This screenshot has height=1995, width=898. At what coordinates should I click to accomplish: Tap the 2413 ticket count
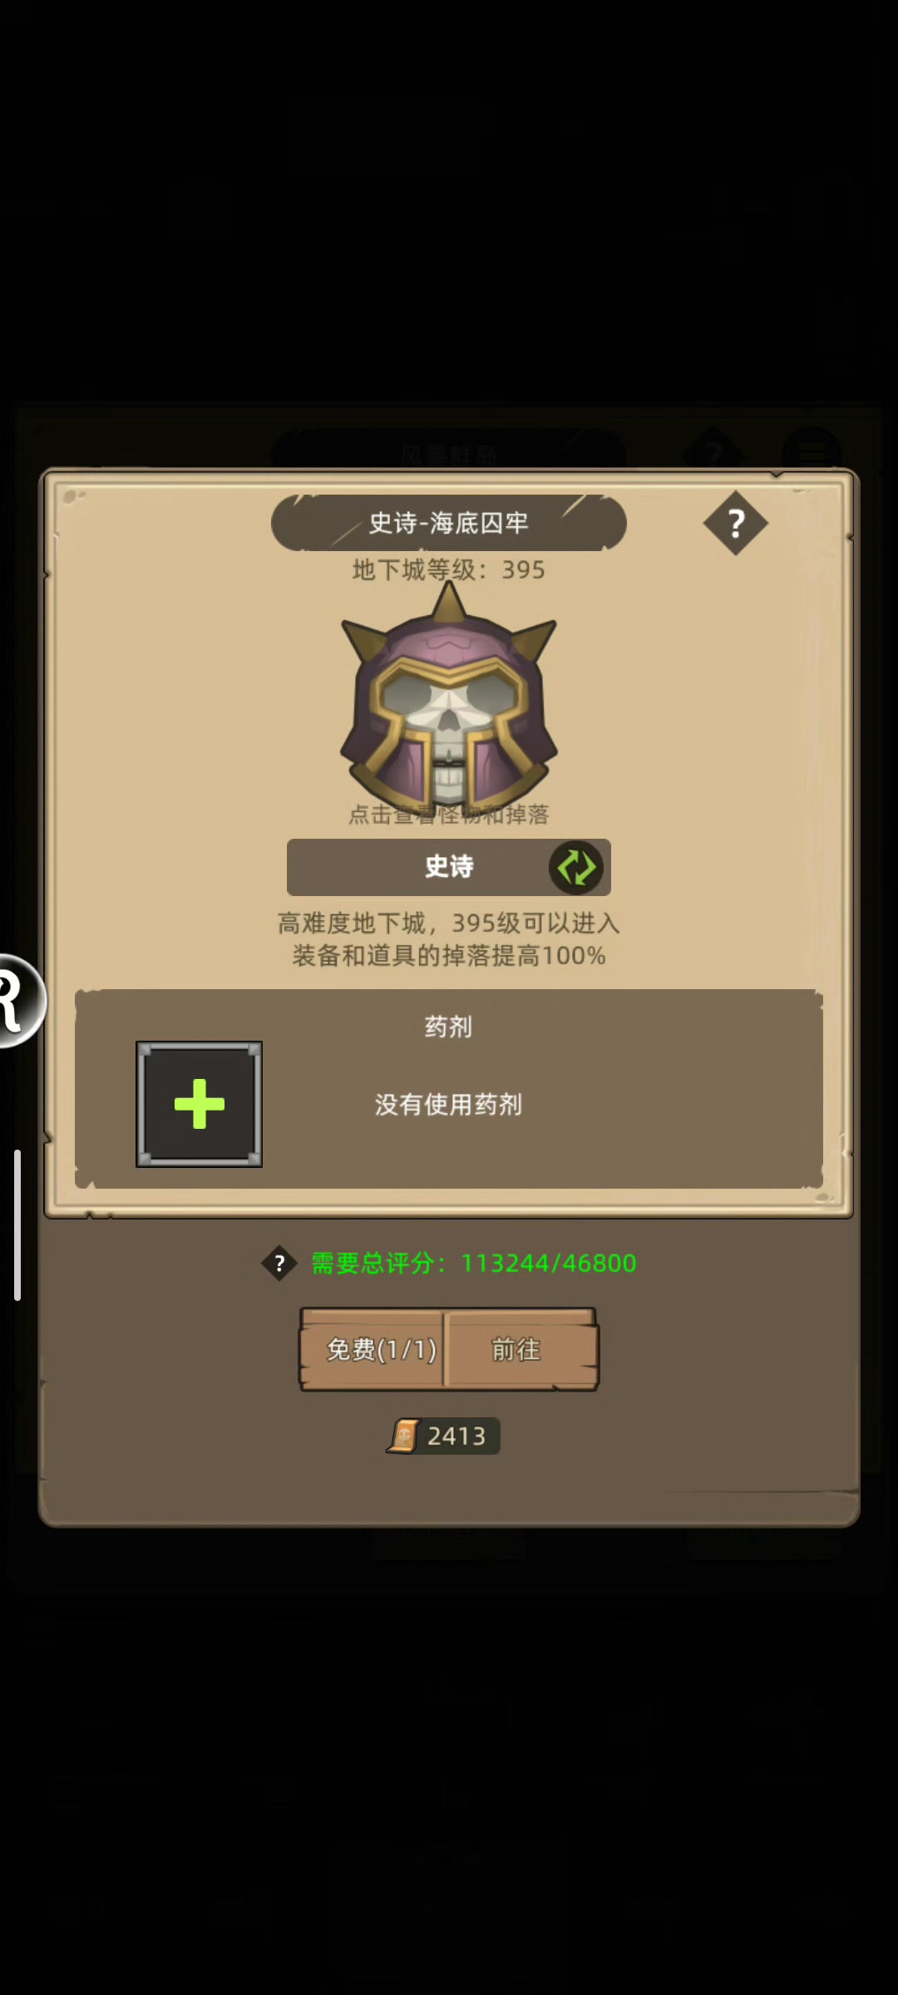(x=456, y=1436)
